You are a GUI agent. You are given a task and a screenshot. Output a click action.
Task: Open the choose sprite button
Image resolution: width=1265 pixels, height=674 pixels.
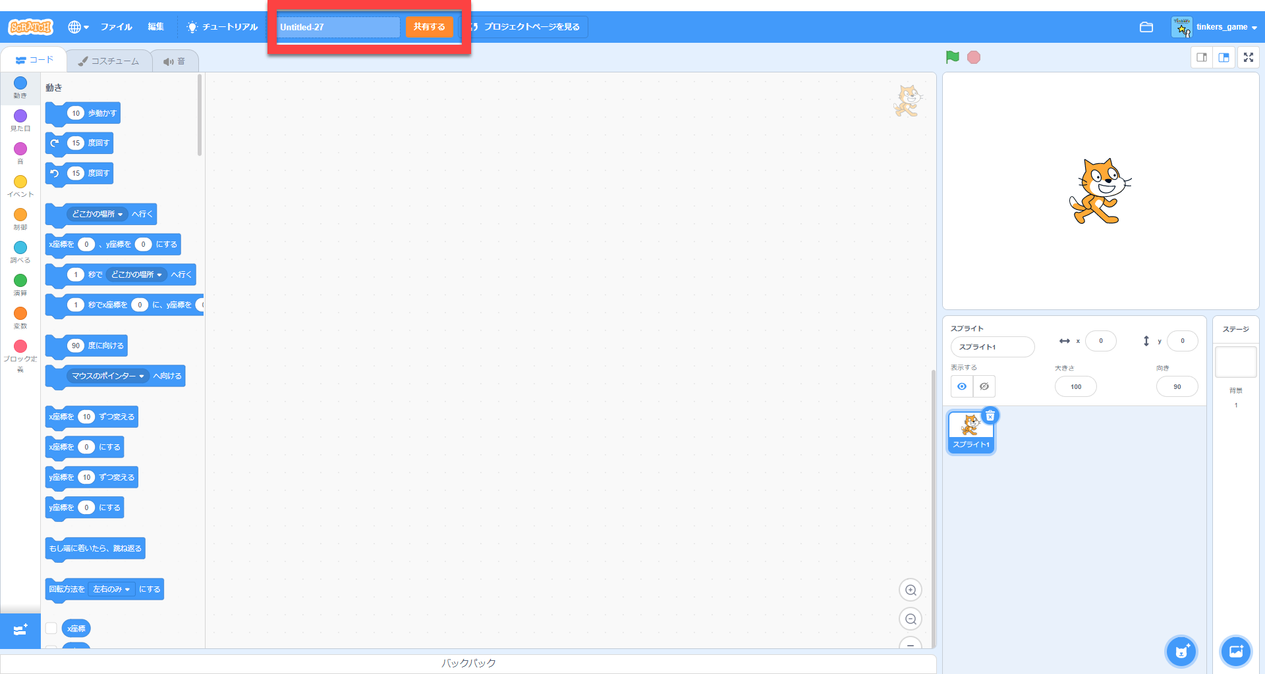point(1181,652)
